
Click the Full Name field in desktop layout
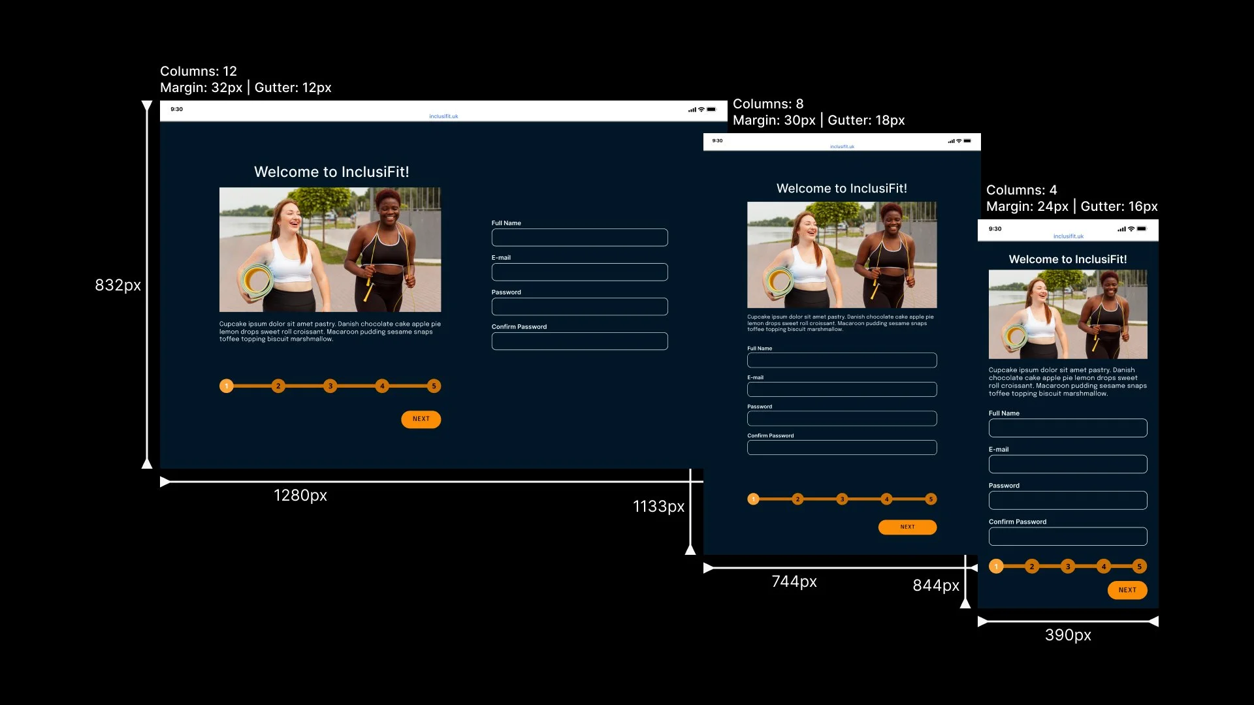(579, 238)
